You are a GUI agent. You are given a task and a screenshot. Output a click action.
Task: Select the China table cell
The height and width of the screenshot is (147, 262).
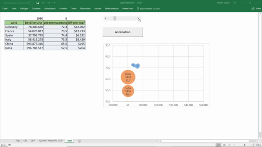point(14,44)
